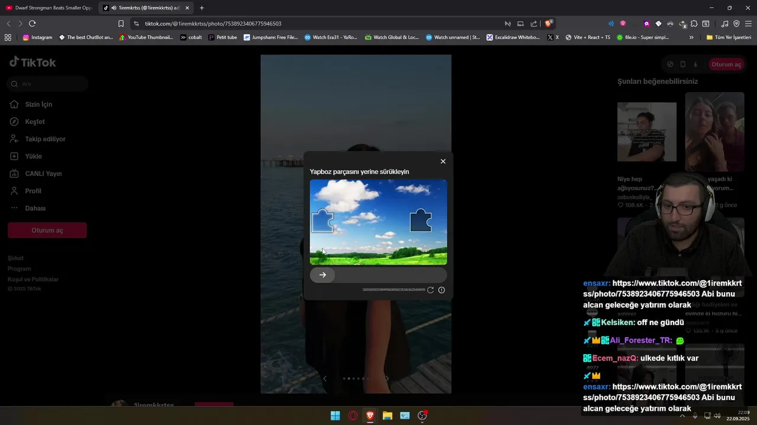
Task: Click the puzzle piece on the left
Action: [322, 221]
